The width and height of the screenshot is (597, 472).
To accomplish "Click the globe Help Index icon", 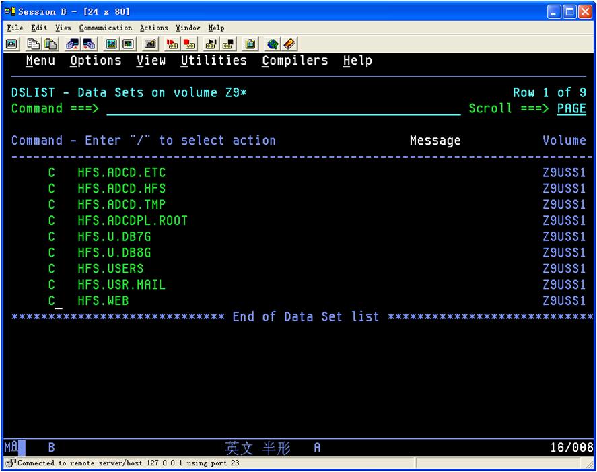I will point(272,44).
